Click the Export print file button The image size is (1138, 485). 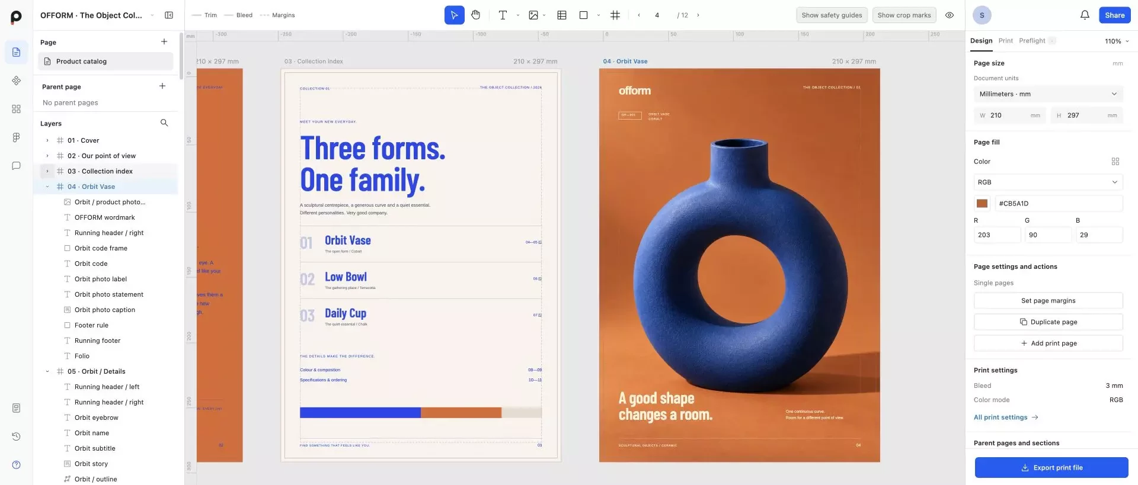coord(1051,468)
